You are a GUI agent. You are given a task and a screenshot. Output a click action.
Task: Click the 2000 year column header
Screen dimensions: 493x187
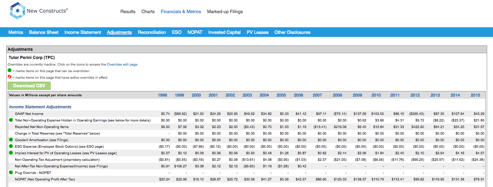[196, 95]
